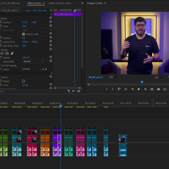Open the source clip dropdown arrow in Effect Controls
169x169 pixels.
(22, 10)
